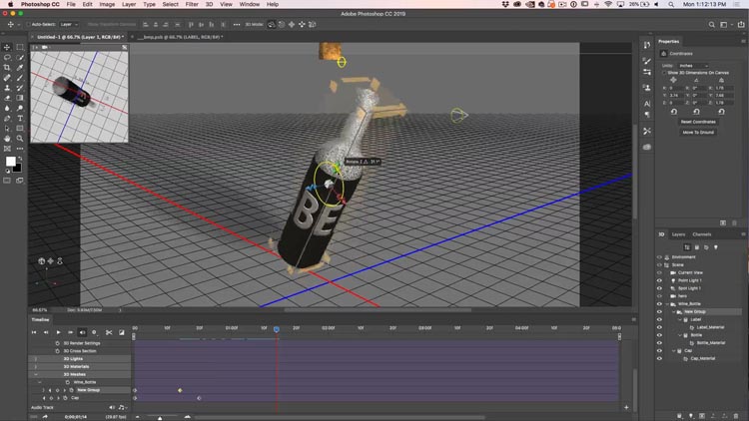Select the Zoom tool in toolbar

tap(20, 139)
